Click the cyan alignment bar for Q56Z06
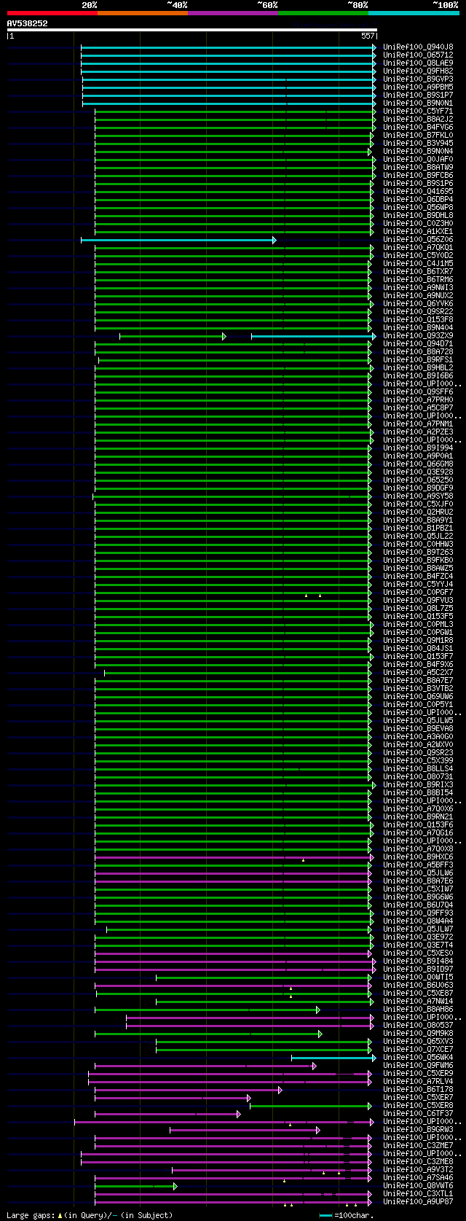This screenshot has height=1221, width=466. coord(178,240)
